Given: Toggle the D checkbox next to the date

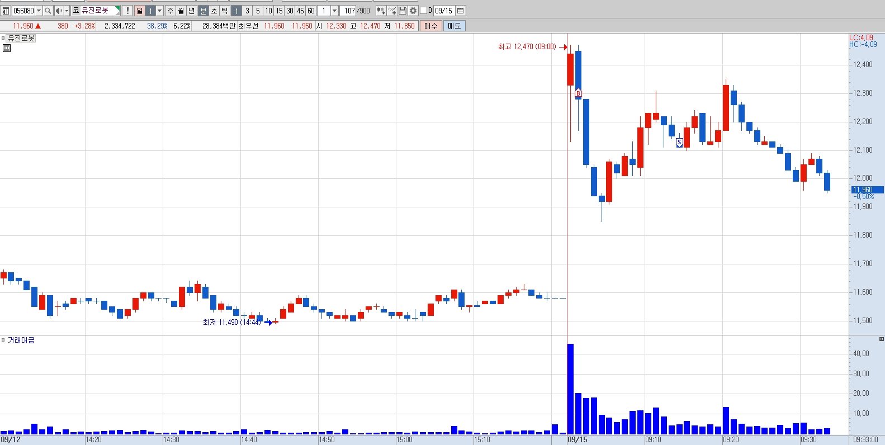Looking at the screenshot, I should click(423, 11).
